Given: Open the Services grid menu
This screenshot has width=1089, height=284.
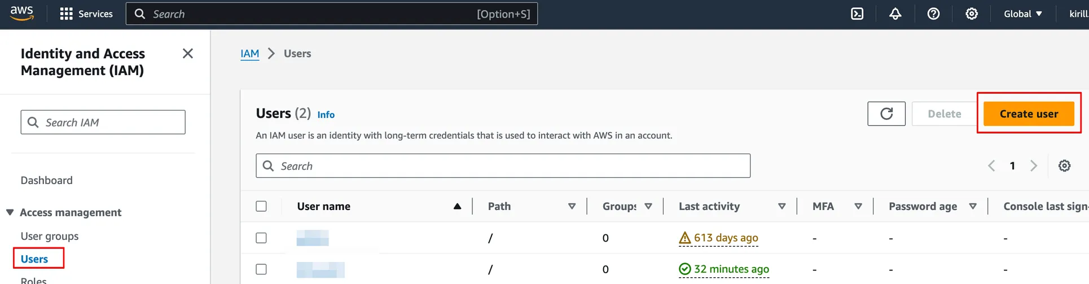Looking at the screenshot, I should click(x=86, y=14).
